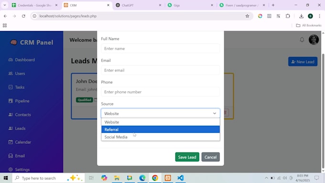
Task: Open Settings in the sidebar
Action: click(x=19, y=170)
